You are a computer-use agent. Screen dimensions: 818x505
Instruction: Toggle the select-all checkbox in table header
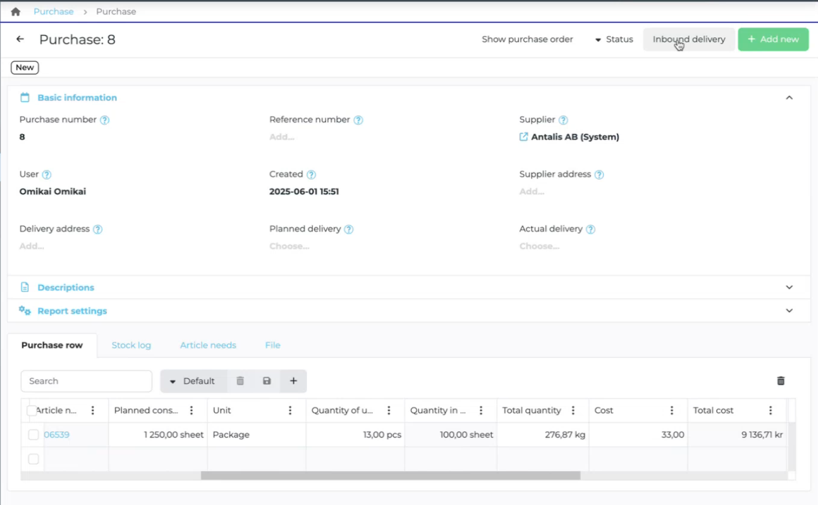32,410
